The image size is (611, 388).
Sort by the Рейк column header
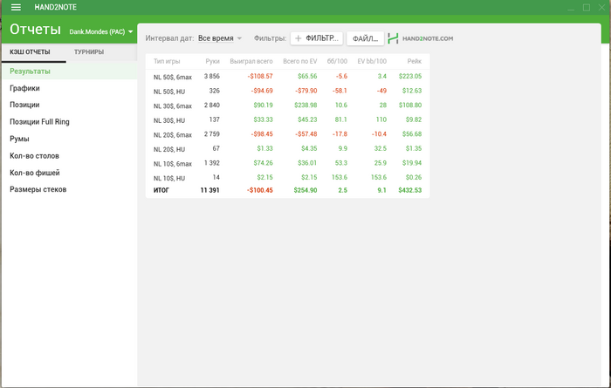(x=415, y=61)
